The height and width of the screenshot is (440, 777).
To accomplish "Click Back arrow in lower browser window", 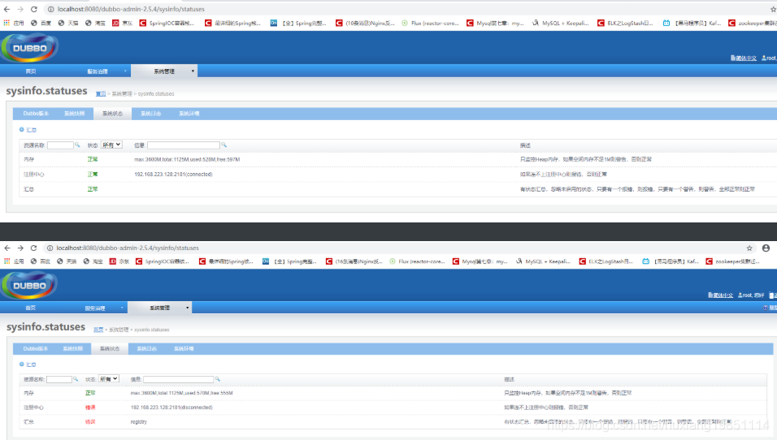I will 7,248.
